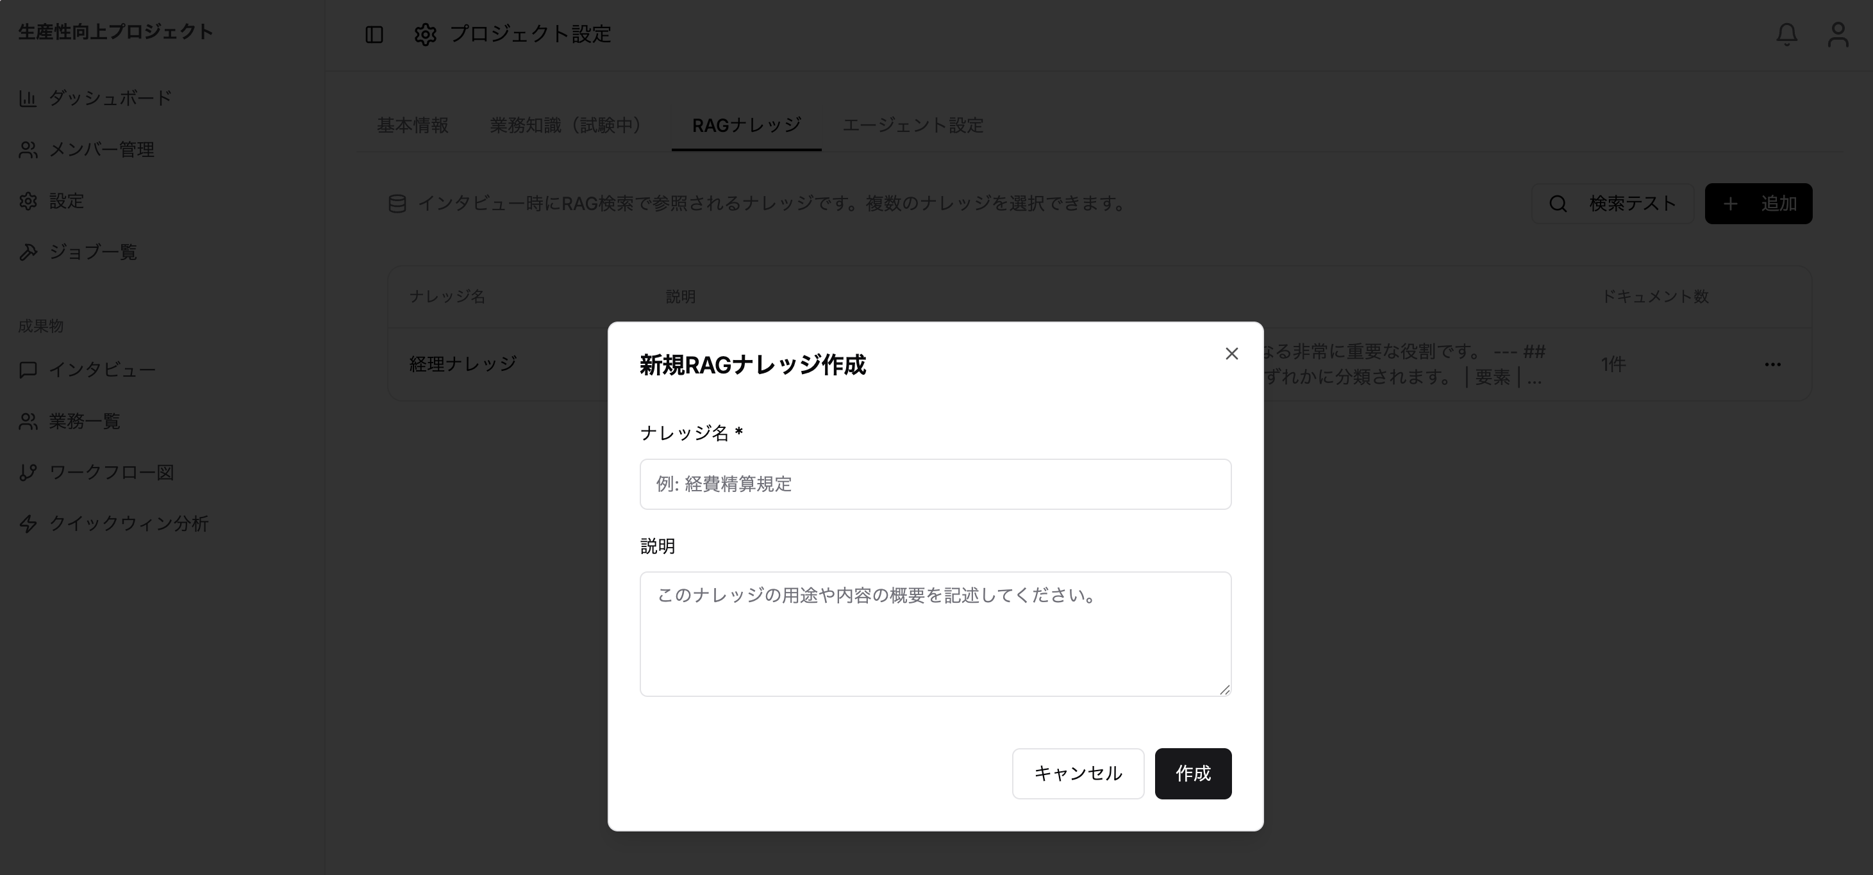Open the user profile icon

(1838, 34)
